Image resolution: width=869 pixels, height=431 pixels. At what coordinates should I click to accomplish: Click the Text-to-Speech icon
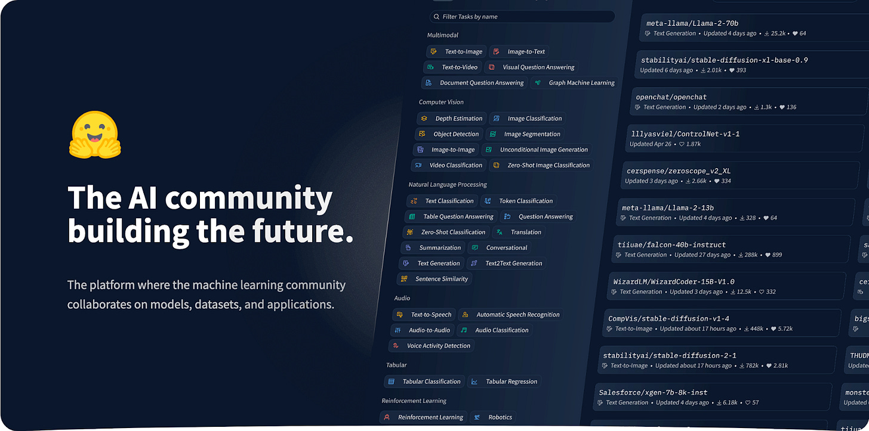(400, 314)
